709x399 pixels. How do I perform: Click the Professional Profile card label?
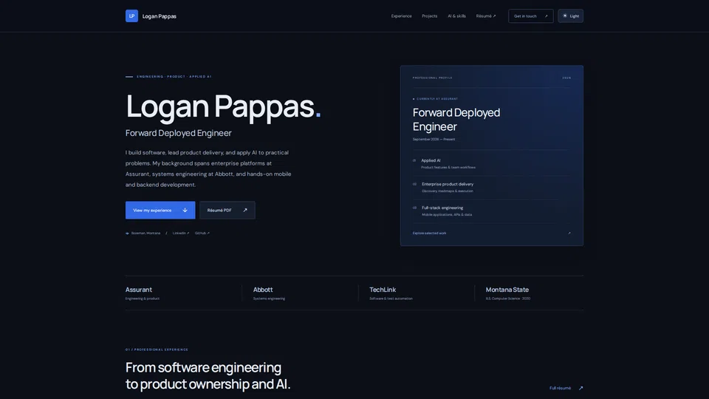pos(432,78)
